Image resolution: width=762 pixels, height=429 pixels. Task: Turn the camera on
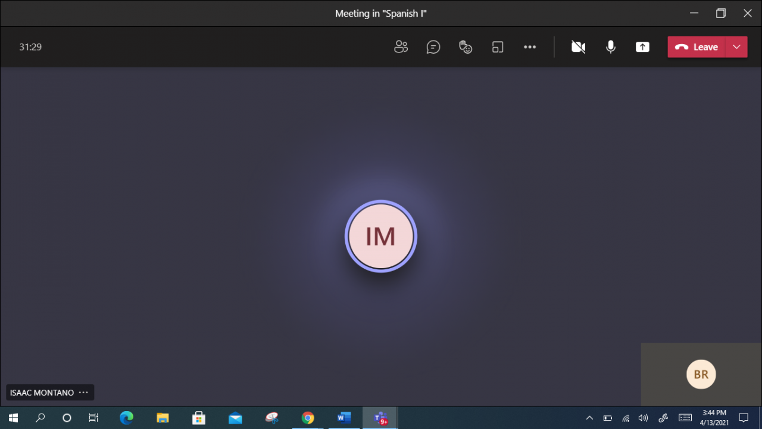click(x=578, y=47)
